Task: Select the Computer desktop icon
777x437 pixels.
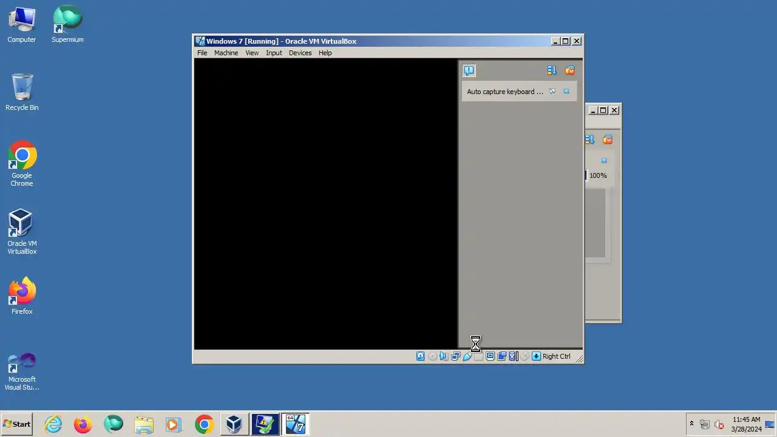Action: click(x=22, y=25)
